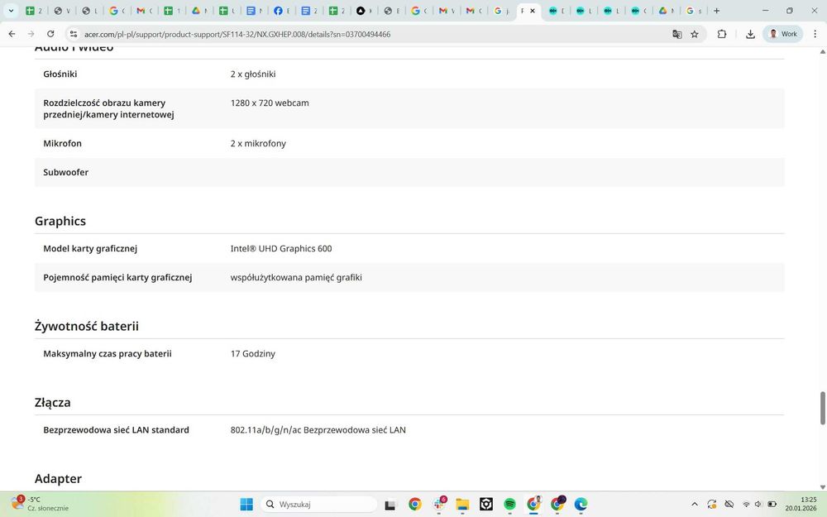
Task: Click the 'Głośniki' row label
Action: (x=60, y=74)
